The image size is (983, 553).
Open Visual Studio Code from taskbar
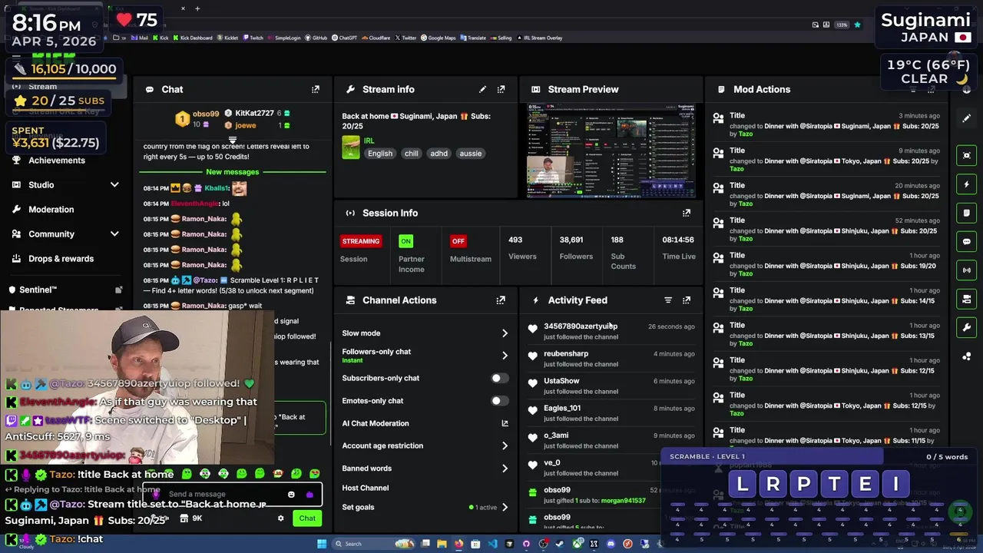[x=492, y=544]
